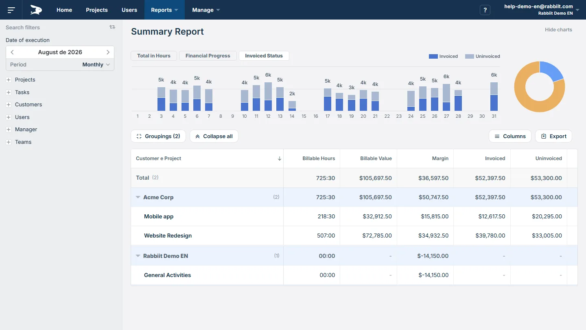Toggle the Uninvoiced legend series
586x330 pixels.
point(483,56)
